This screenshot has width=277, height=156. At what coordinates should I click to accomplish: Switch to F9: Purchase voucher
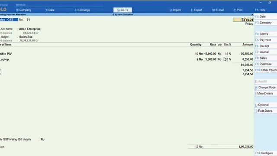tap(265, 64)
